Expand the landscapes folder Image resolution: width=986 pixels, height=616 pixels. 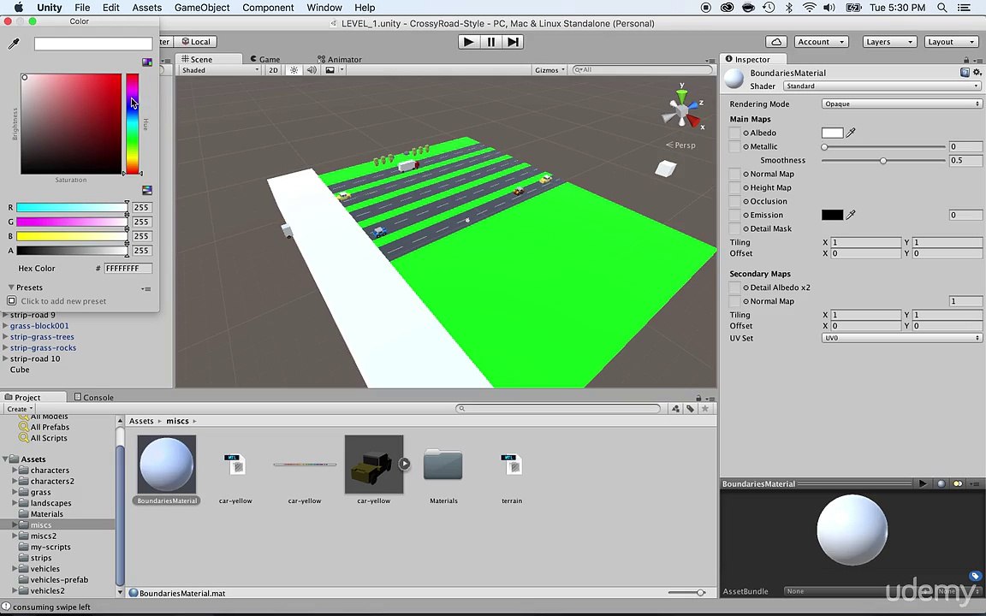[x=15, y=503]
